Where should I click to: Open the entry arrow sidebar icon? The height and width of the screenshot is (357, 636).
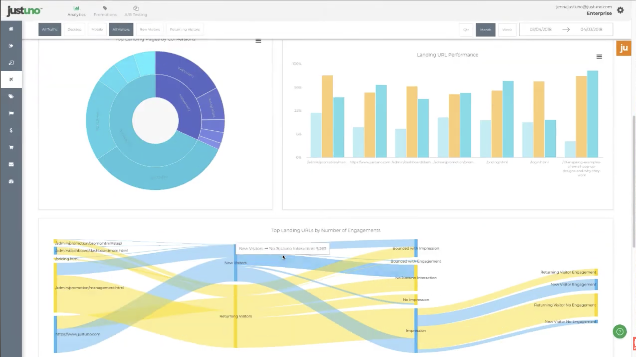click(11, 63)
